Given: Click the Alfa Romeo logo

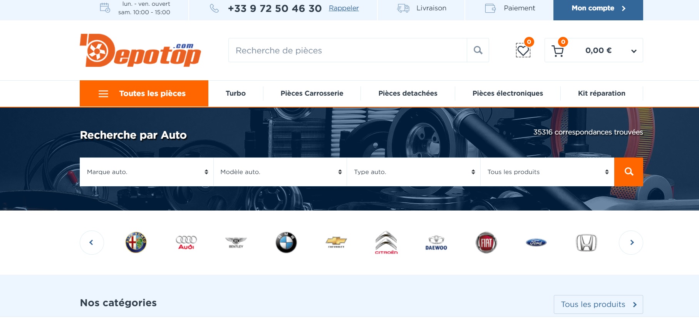Looking at the screenshot, I should pyautogui.click(x=136, y=242).
